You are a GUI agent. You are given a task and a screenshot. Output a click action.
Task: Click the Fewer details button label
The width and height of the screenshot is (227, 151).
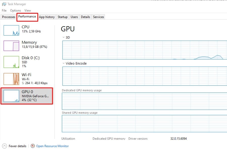coord(17,146)
